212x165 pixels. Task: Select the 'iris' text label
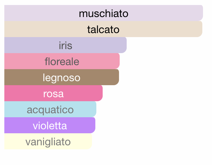click(x=66, y=45)
